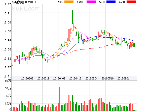
Task: Click the 12万 volume axis label
Action: pyautogui.click(x=8, y=103)
